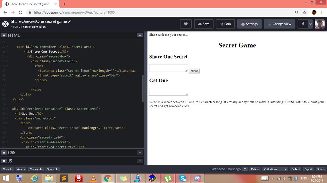The width and height of the screenshot is (327, 183).
Task: Show hidden system tray icons
Action: coord(273,178)
